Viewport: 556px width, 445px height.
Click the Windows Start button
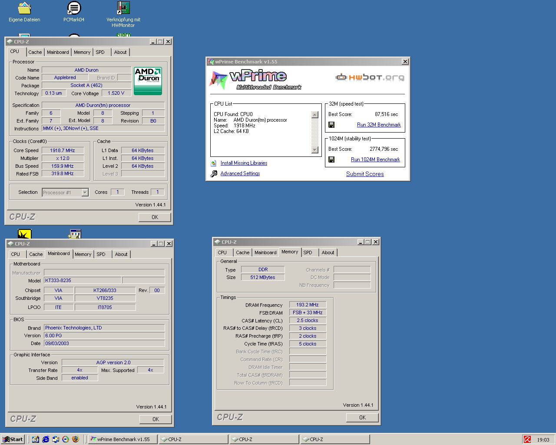coord(13,439)
